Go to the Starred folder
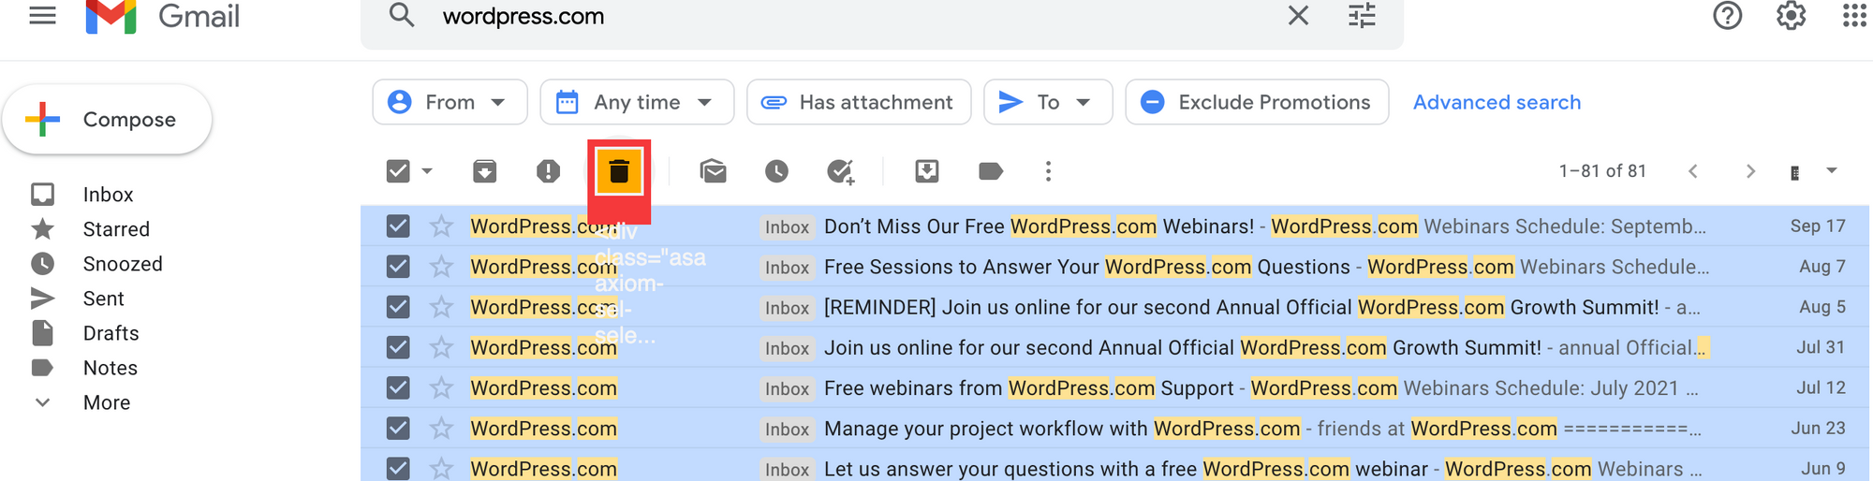1873x481 pixels. coord(116,229)
